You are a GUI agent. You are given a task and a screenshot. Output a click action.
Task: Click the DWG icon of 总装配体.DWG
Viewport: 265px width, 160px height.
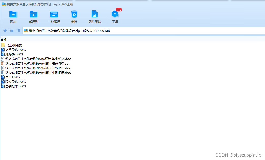3,86
